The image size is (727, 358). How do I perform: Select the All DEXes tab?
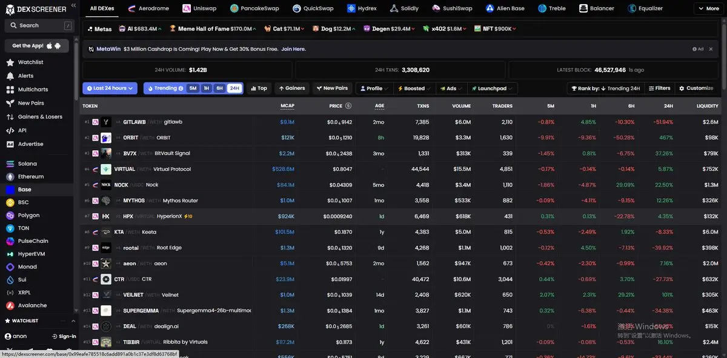point(102,8)
